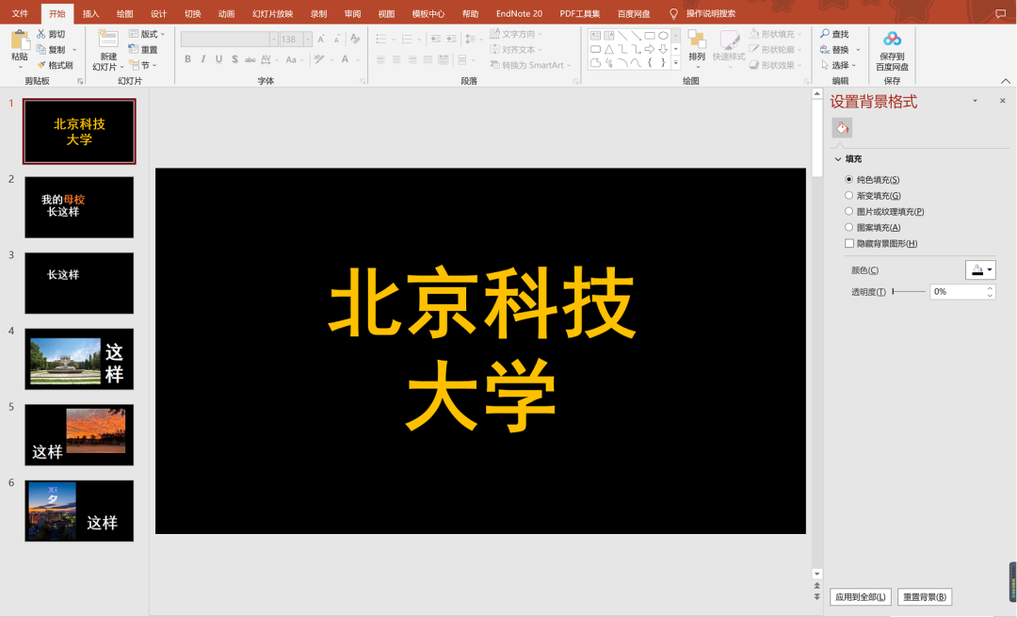1017x617 pixels.
Task: Toggle Italic formatting
Action: [203, 59]
